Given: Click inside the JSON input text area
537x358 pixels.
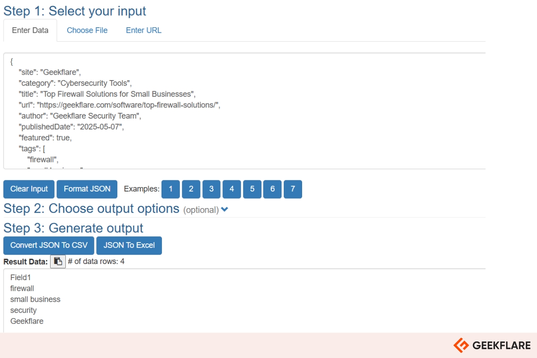Looking at the screenshot, I should [244, 111].
